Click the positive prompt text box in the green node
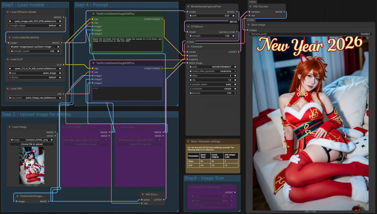377x214 pixels. click(127, 44)
